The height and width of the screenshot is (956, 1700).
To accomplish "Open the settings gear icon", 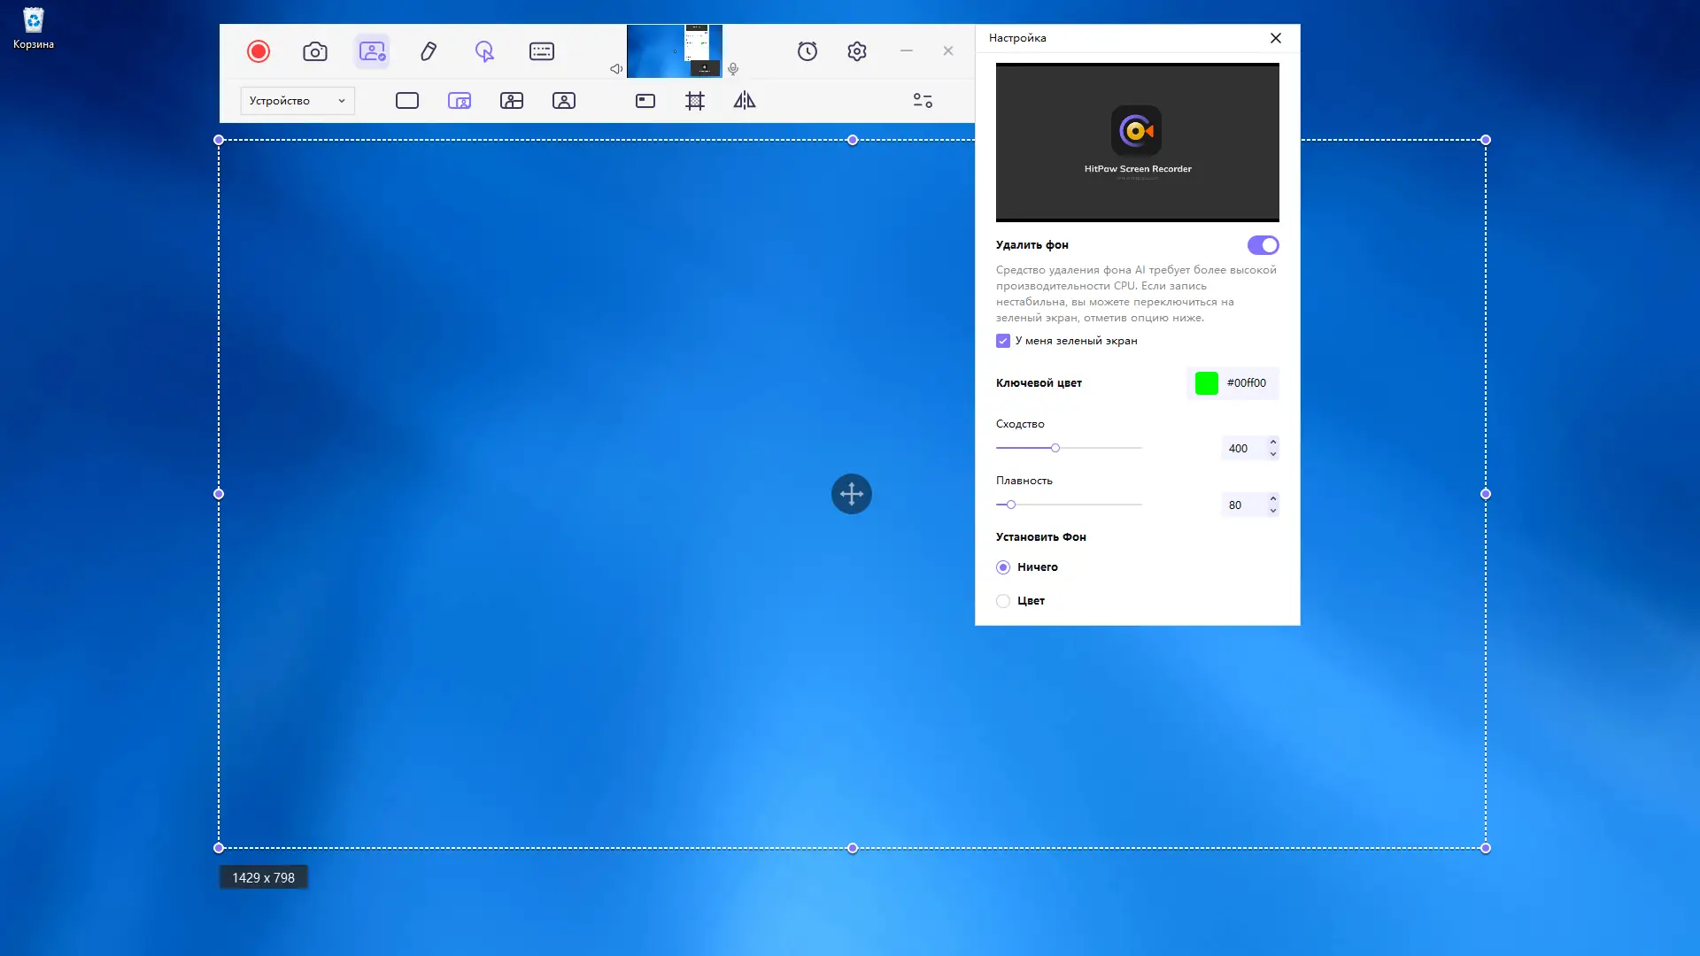I will (857, 51).
